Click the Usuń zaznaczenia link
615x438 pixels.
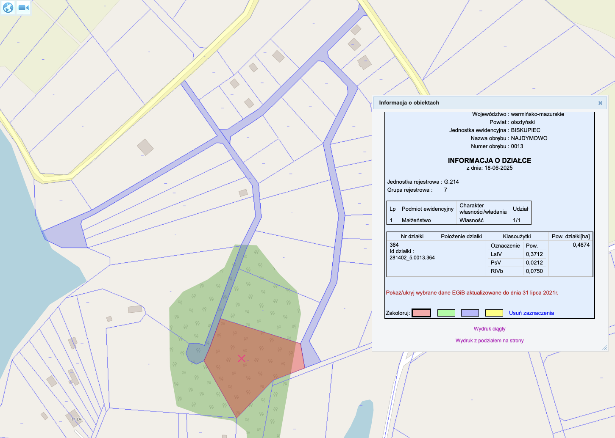pos(532,313)
